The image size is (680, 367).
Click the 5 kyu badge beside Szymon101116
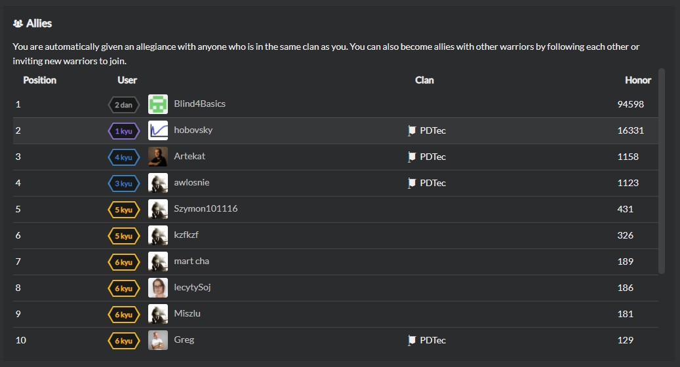tap(123, 210)
